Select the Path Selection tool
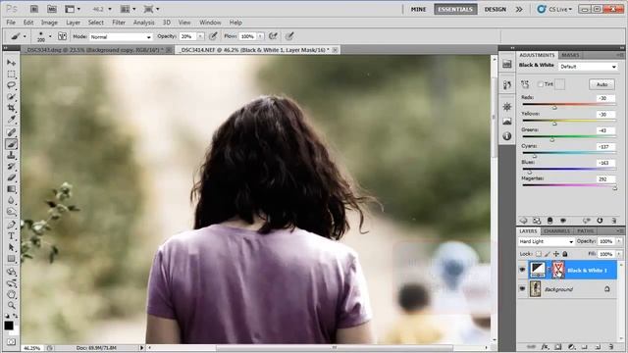Image resolution: width=628 pixels, height=353 pixels. [11, 247]
